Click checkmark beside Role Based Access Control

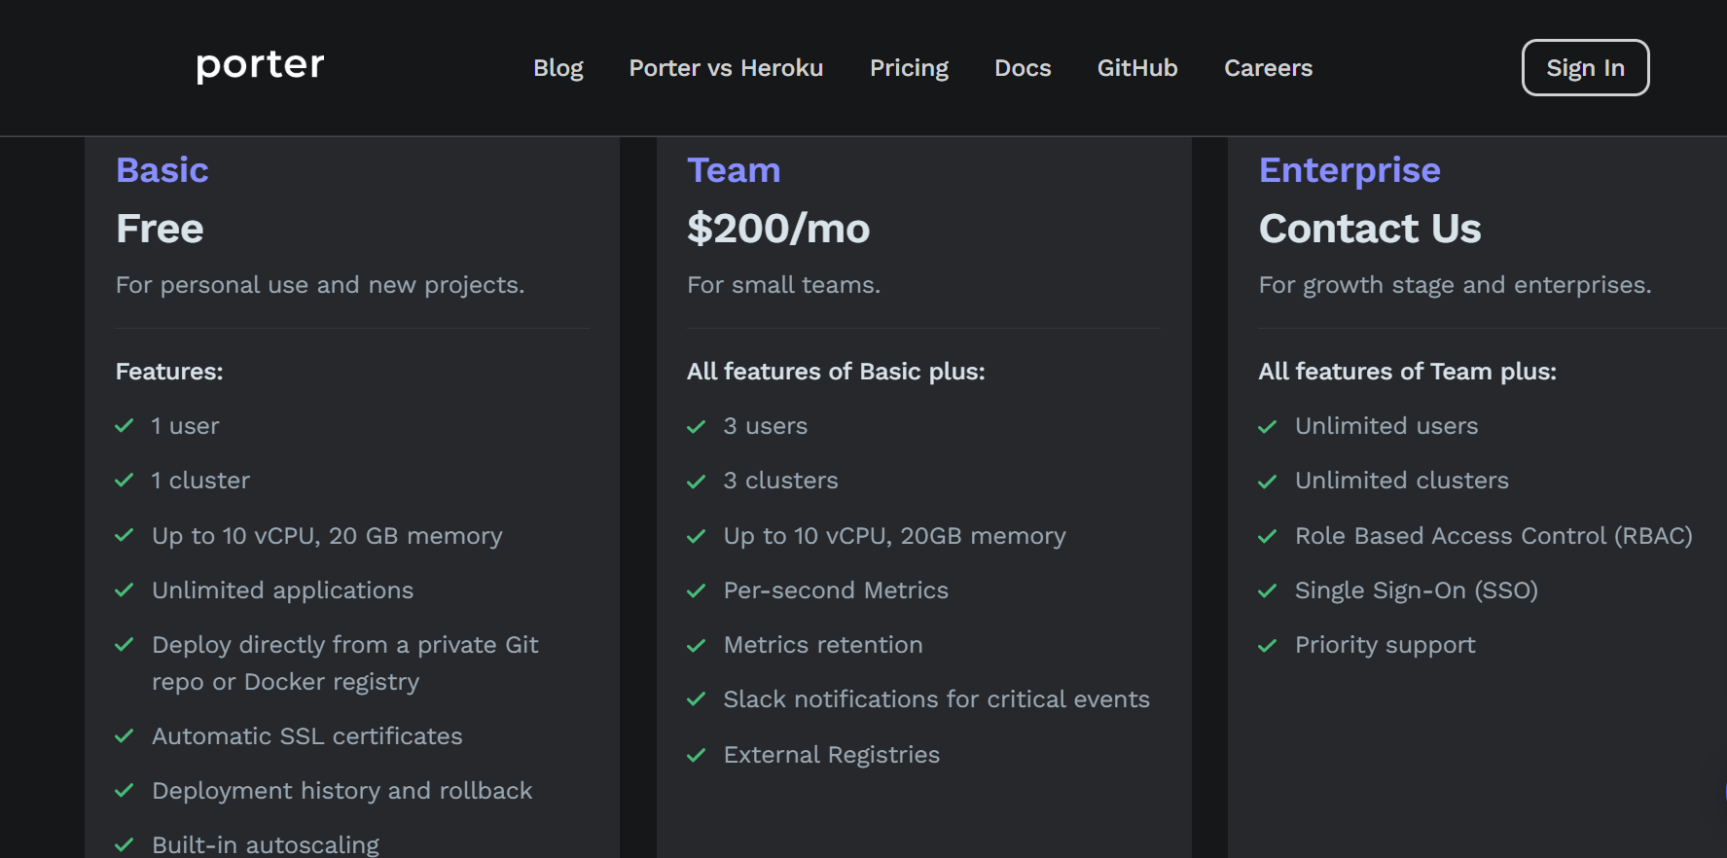1267,536
